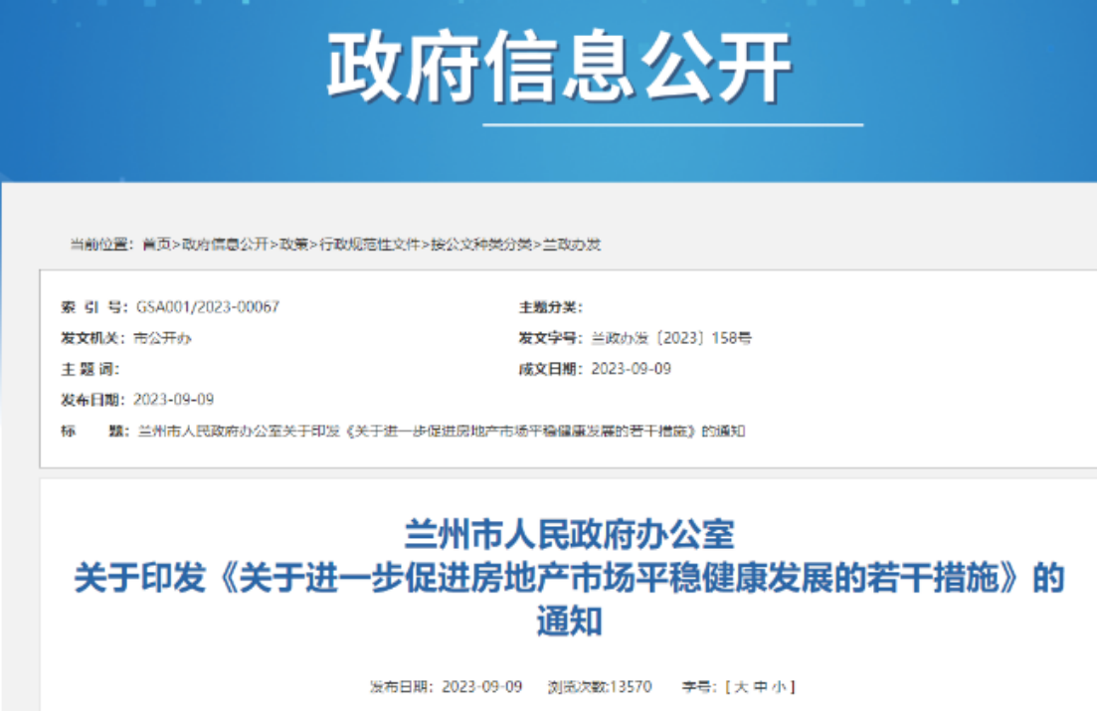Click the 首页 breadcrumb link
Viewport: 1097px width, 711px height.
pos(156,245)
